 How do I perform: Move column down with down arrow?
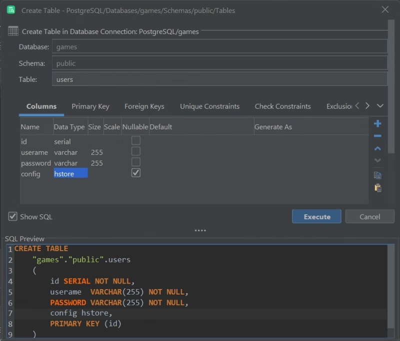point(377,160)
